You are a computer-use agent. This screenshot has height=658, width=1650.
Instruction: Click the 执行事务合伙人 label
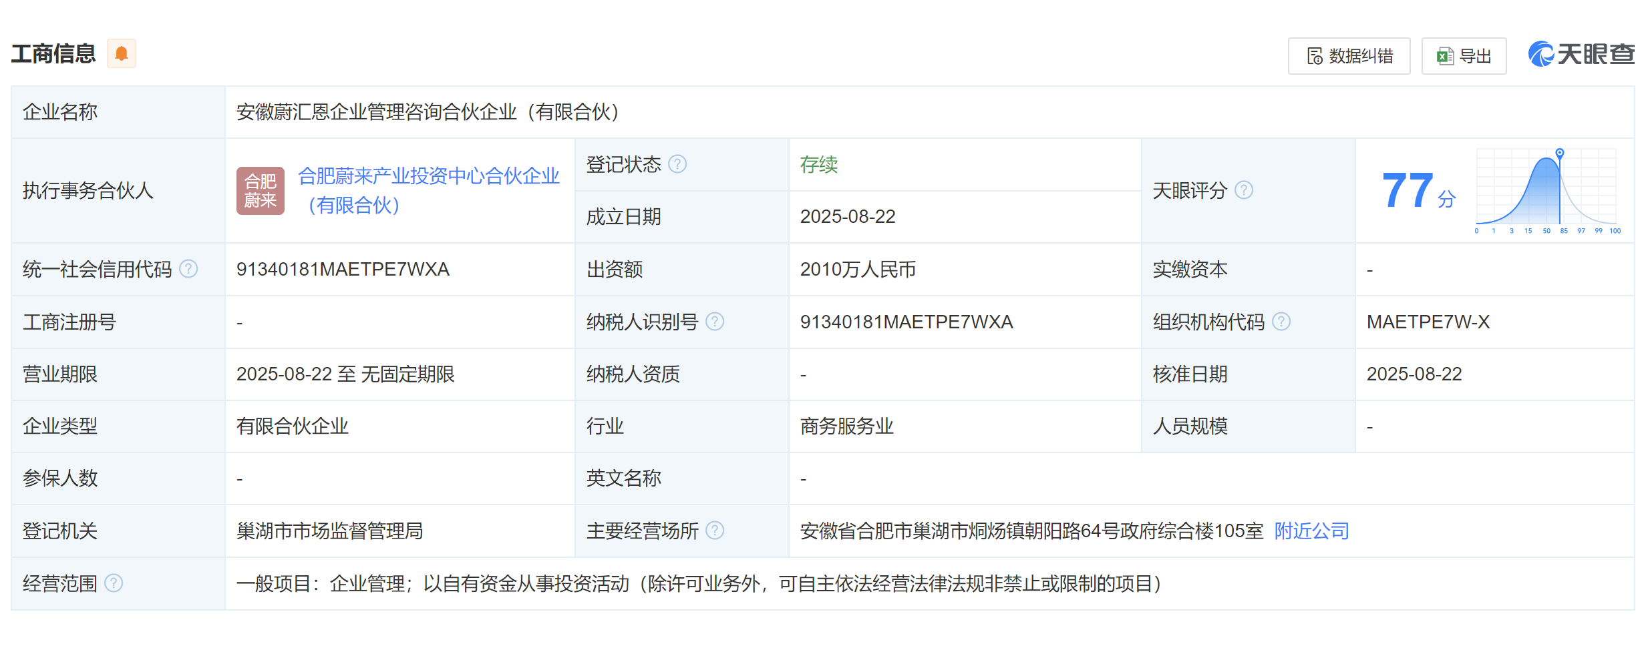[88, 191]
